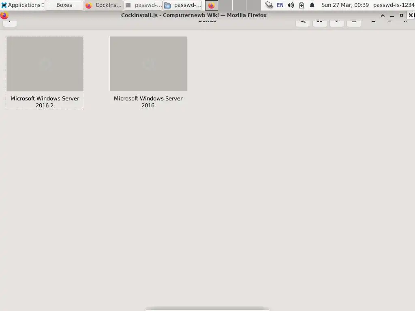Open the Firefox window menu icon in titlebar
Image resolution: width=415 pixels, height=311 pixels.
[4, 15]
